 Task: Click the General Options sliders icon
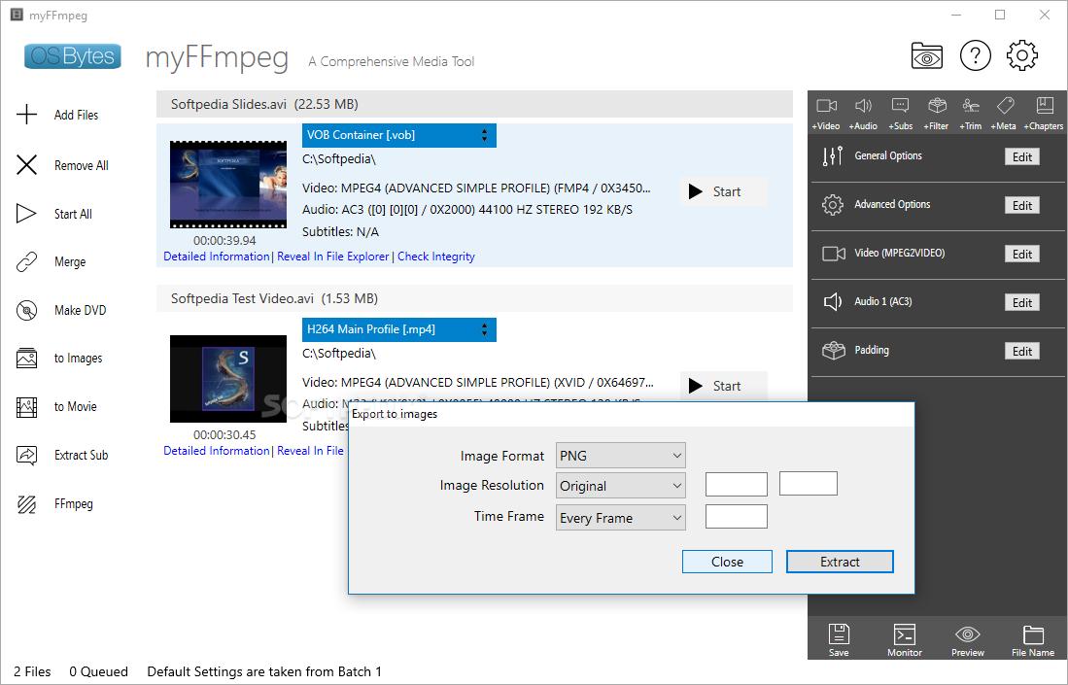832,156
